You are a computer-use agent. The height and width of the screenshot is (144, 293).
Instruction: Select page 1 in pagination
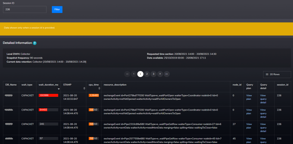coord(140,74)
